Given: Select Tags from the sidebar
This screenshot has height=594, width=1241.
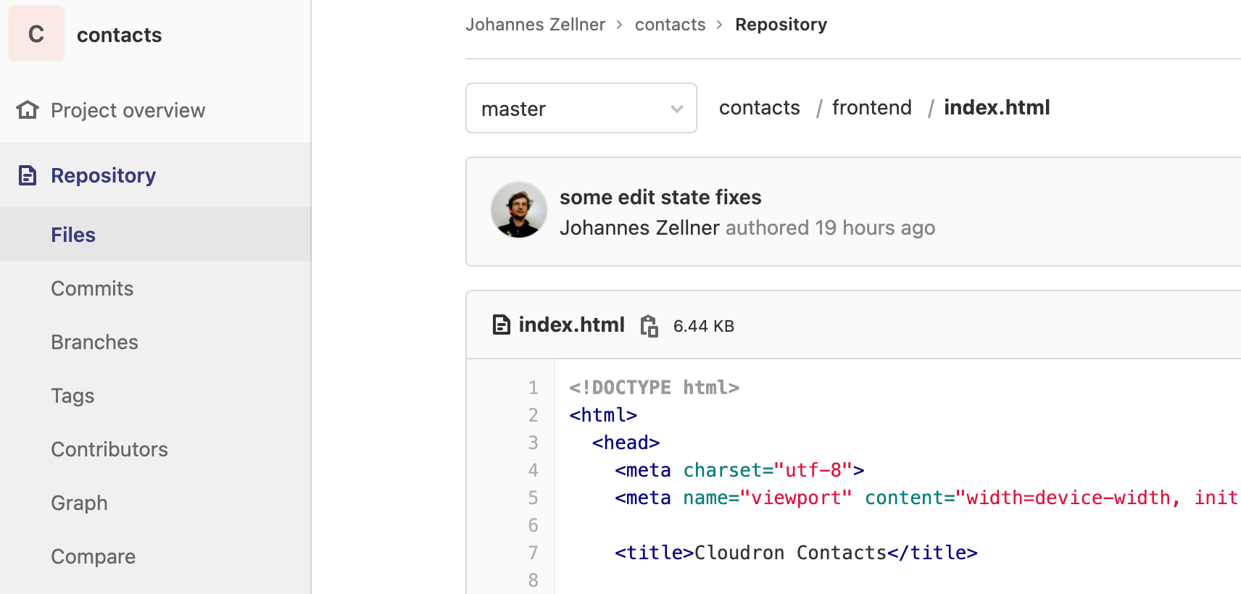Looking at the screenshot, I should 72,396.
